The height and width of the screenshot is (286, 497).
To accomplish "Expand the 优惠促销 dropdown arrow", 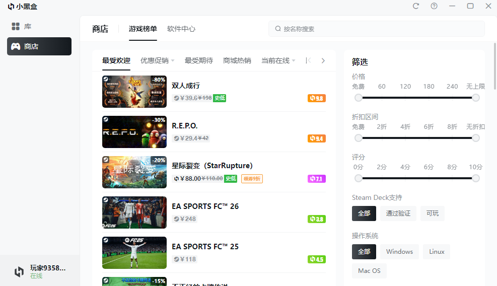I will pyautogui.click(x=173, y=60).
